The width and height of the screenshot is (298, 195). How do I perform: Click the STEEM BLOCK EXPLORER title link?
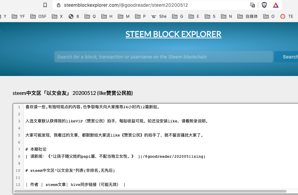[x=173, y=34]
